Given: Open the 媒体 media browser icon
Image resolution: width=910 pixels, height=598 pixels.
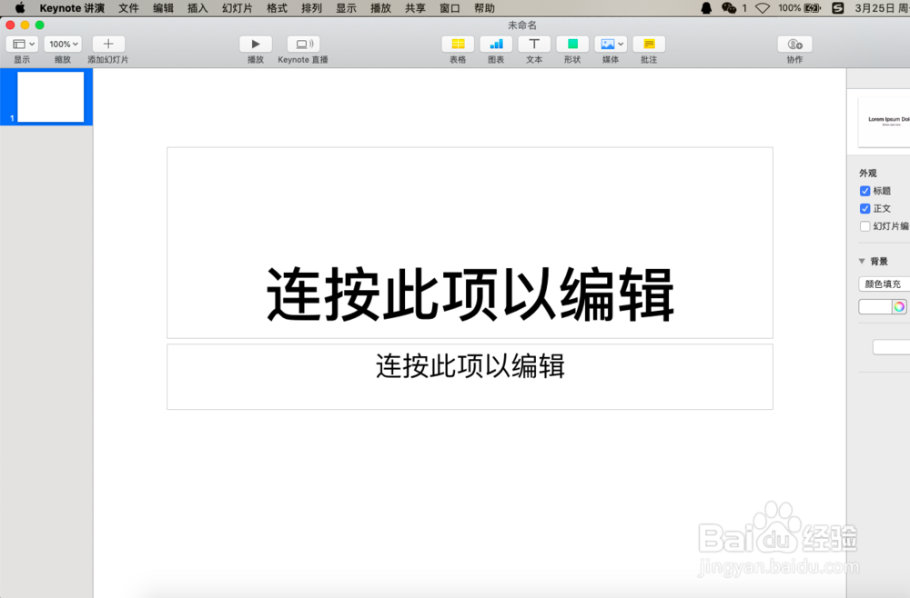Looking at the screenshot, I should pyautogui.click(x=608, y=44).
